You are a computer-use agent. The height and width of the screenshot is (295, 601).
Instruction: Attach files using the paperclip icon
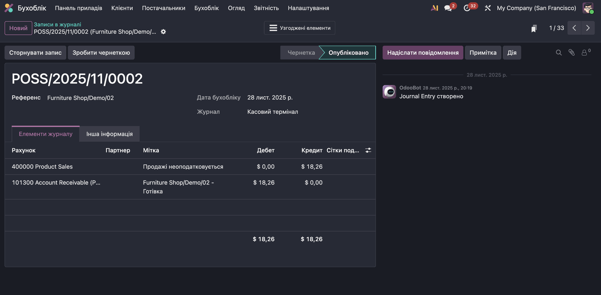pos(572,53)
